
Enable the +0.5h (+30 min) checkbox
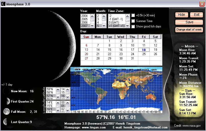(x=133, y=15)
